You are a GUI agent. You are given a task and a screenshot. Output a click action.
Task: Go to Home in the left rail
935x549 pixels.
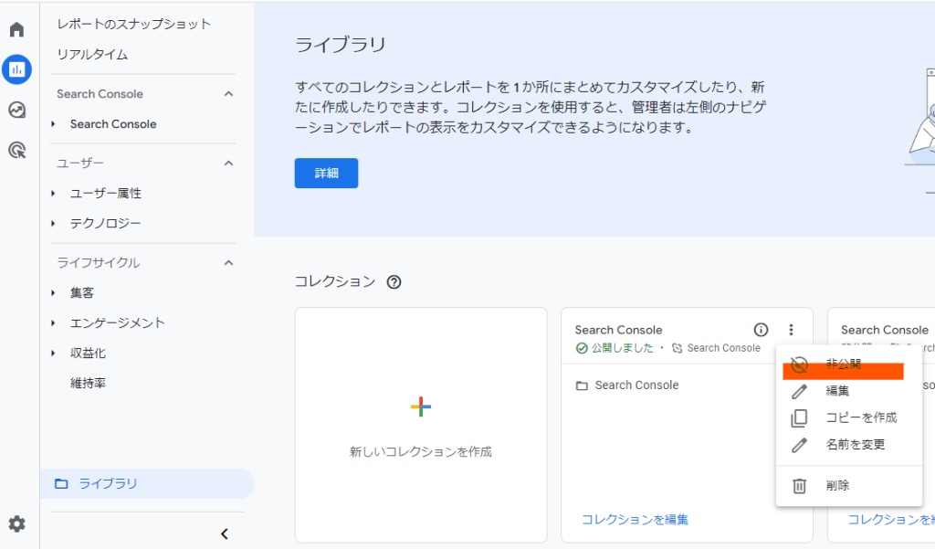pyautogui.click(x=16, y=29)
